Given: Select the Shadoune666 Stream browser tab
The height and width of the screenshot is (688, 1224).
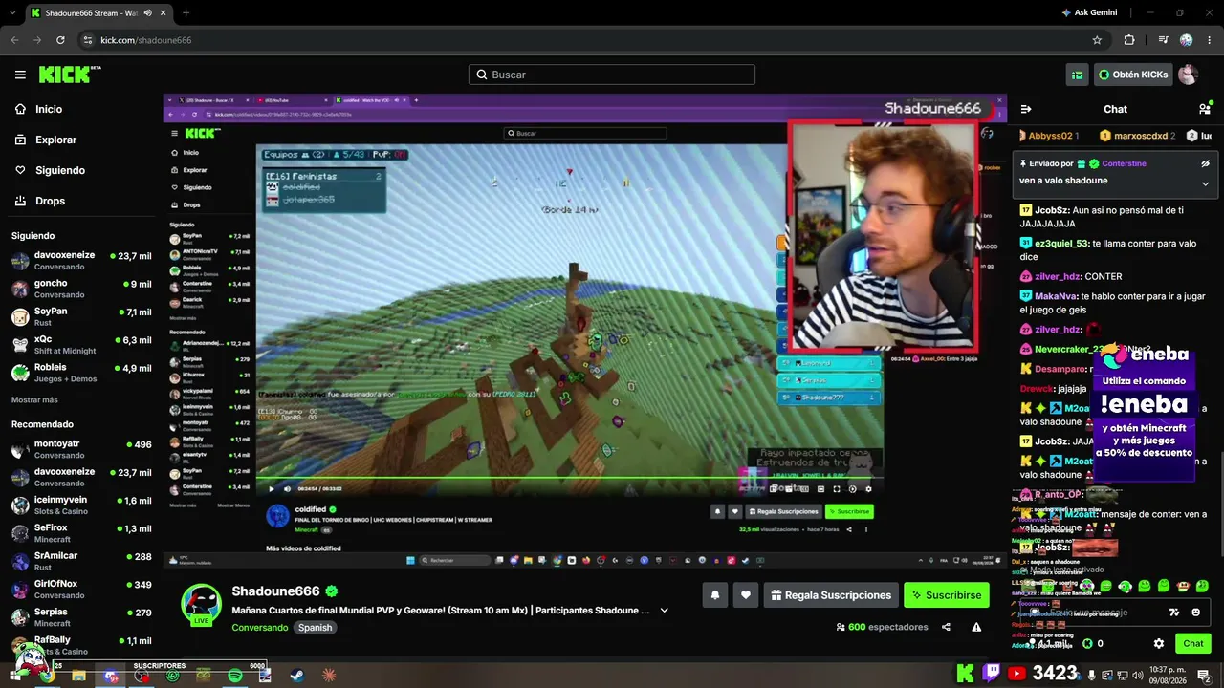Looking at the screenshot, I should pyautogui.click(x=98, y=12).
